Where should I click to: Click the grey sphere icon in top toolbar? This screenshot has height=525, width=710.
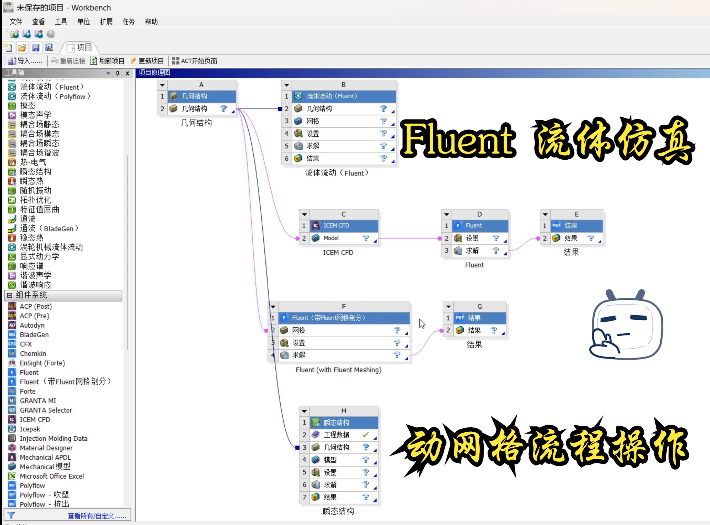point(51,34)
